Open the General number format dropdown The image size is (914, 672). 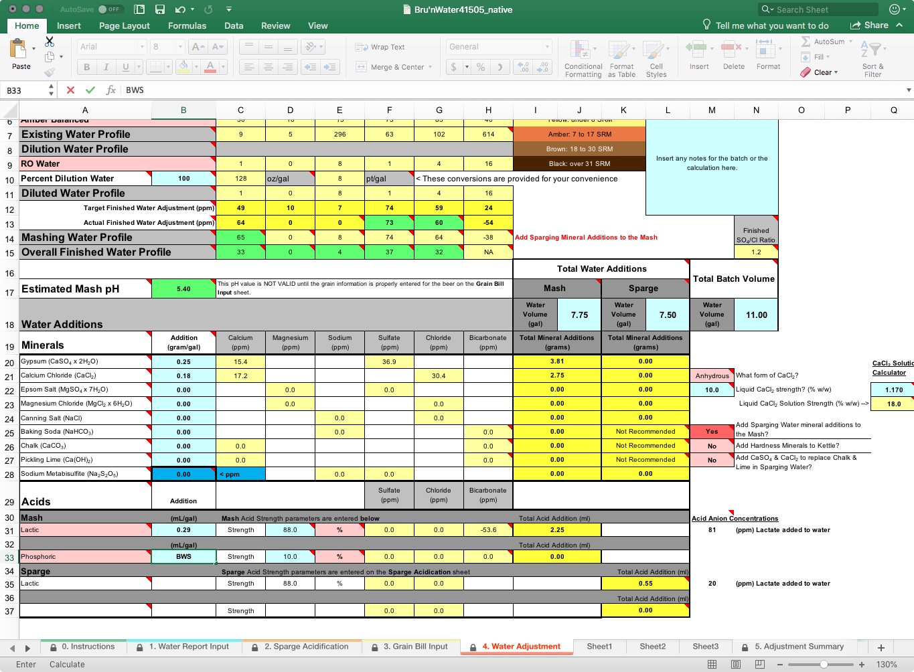point(547,46)
